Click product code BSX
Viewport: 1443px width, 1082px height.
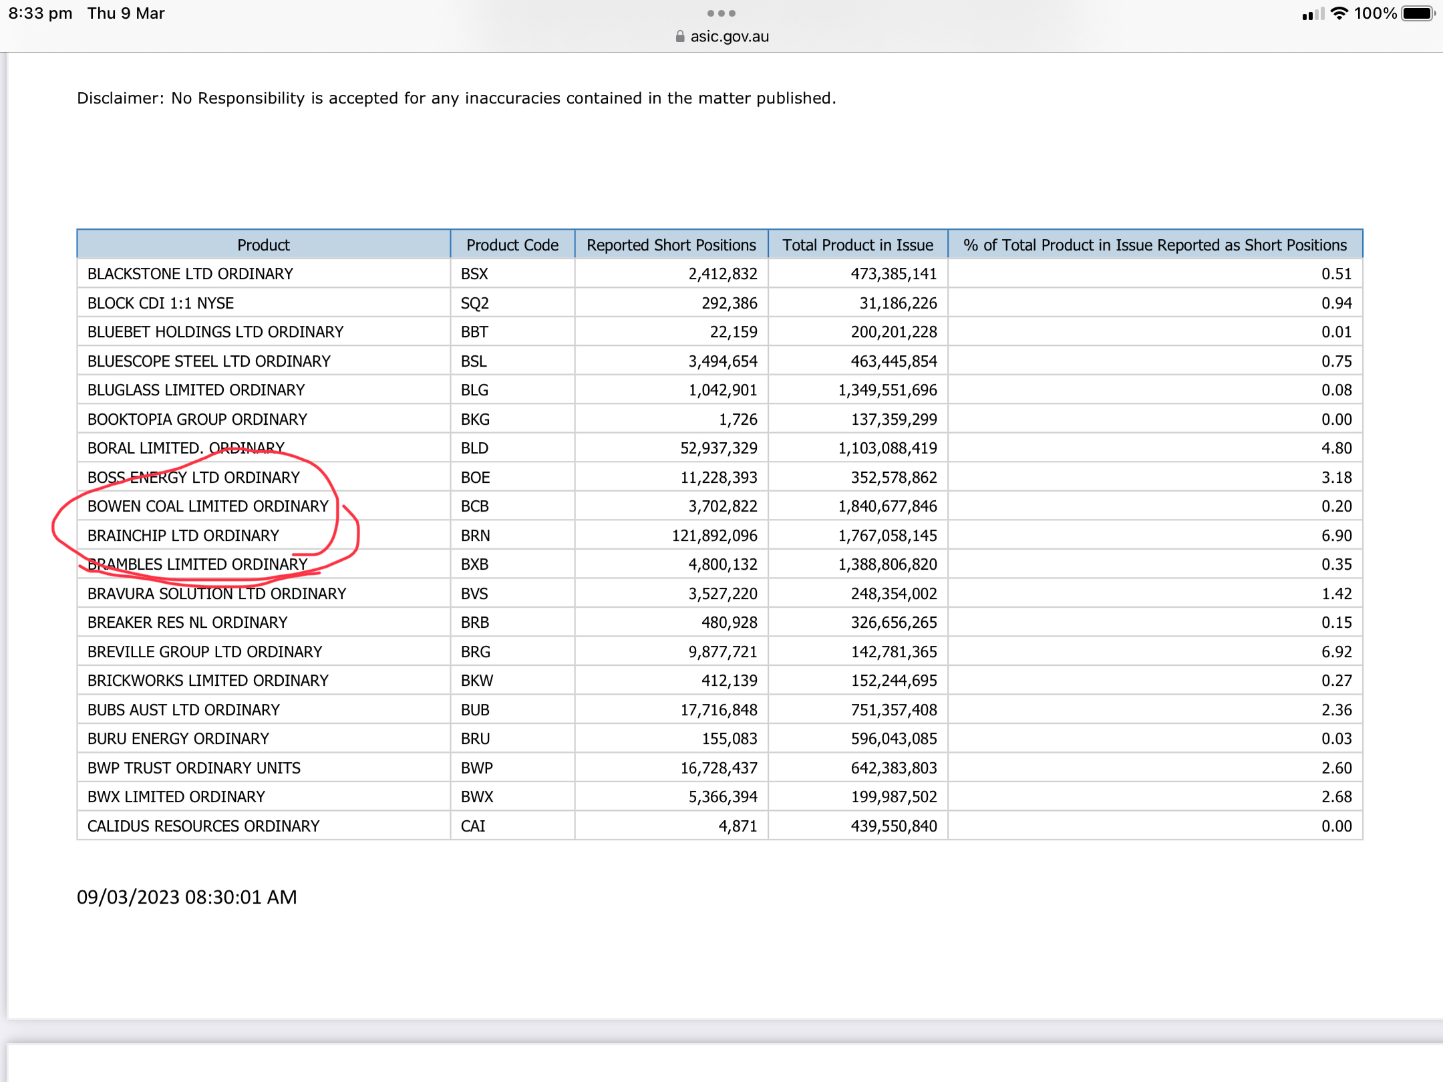[x=474, y=274]
